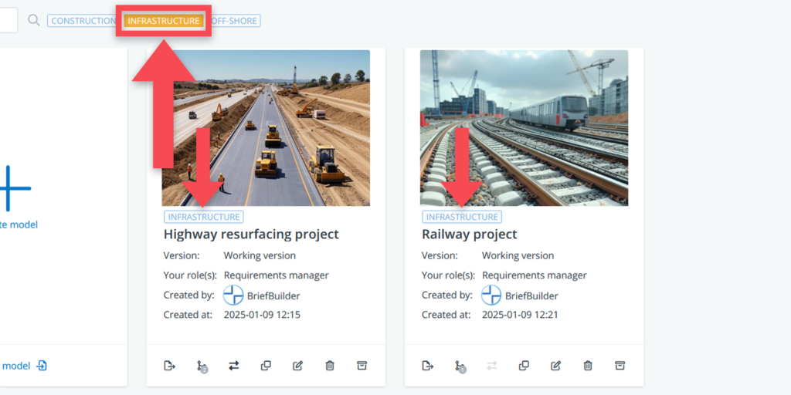Image resolution: width=791 pixels, height=395 pixels.
Task: Edit the Highway resurfacing project details
Action: point(298,366)
